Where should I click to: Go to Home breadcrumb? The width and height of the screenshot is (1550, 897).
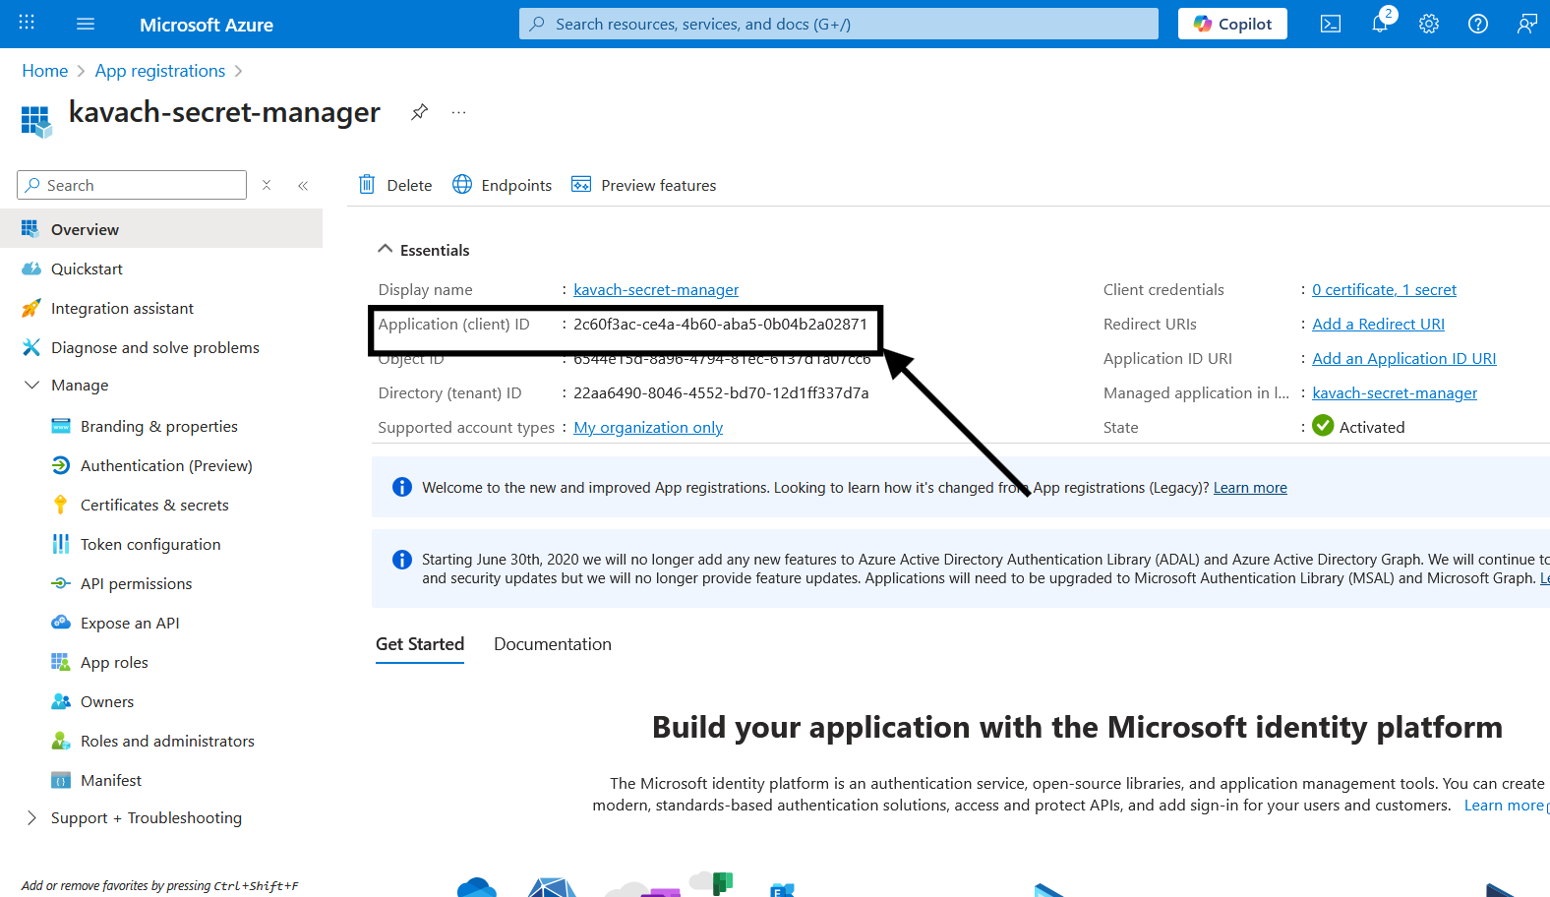click(45, 71)
